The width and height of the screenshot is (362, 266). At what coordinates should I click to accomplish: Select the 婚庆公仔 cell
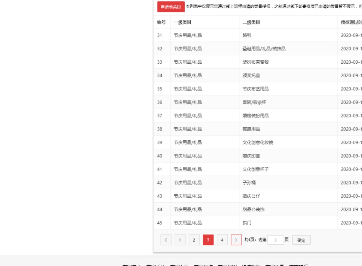(251, 196)
